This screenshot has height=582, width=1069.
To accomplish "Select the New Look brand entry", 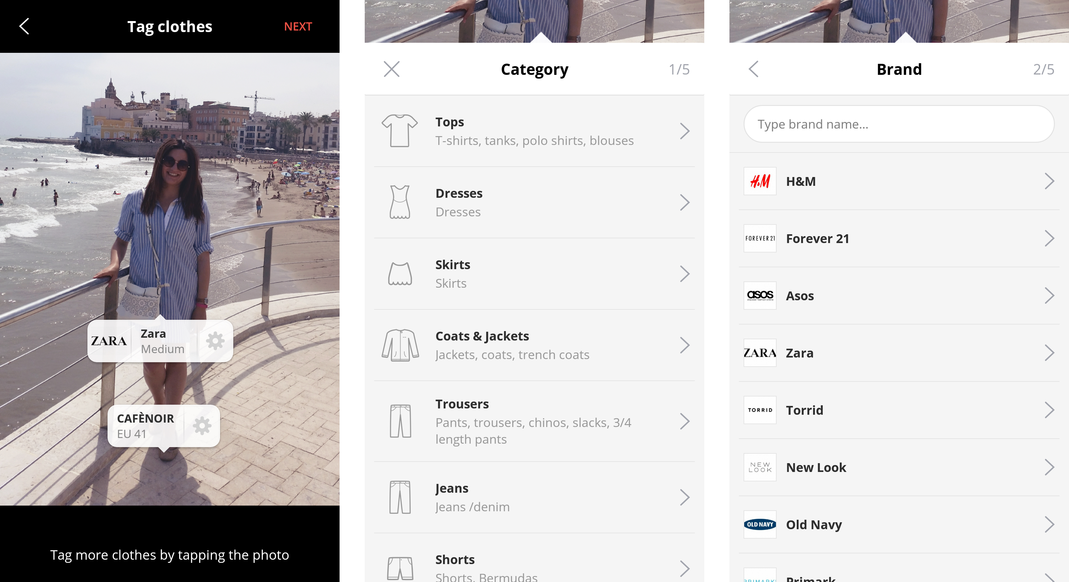I will click(899, 468).
